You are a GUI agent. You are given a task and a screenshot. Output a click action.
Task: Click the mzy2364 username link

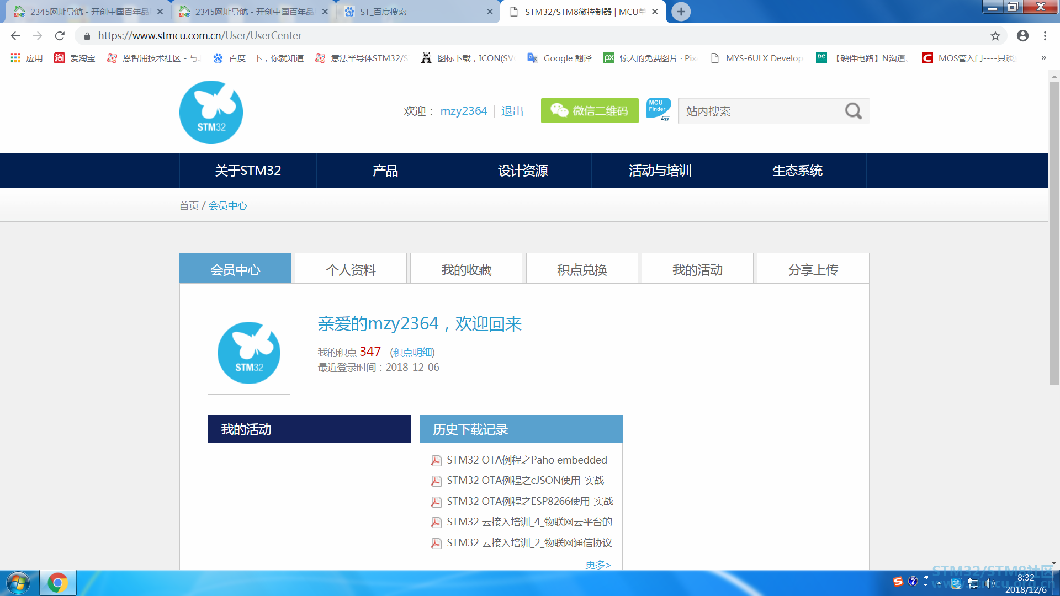(x=464, y=111)
